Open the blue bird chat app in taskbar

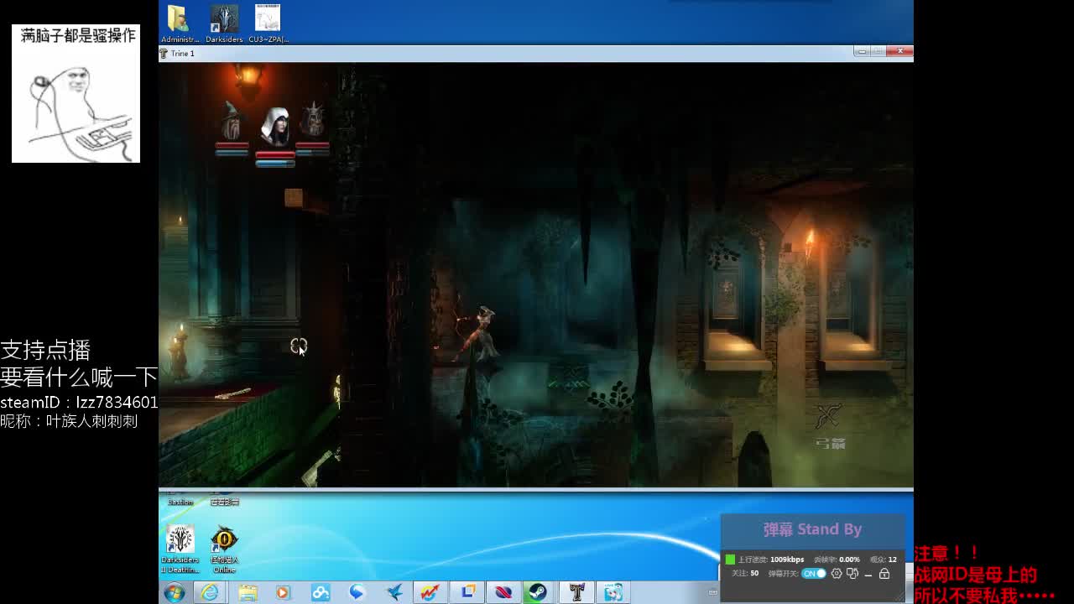pyautogui.click(x=357, y=592)
